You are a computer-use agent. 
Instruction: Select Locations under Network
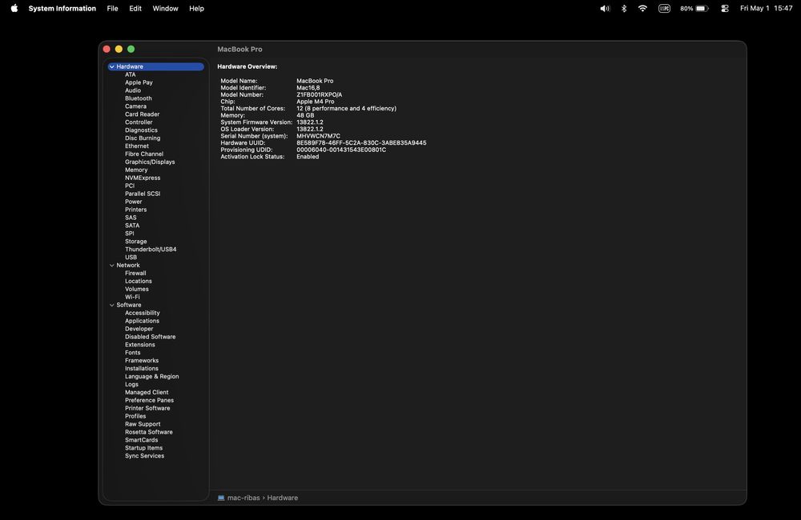click(x=138, y=281)
